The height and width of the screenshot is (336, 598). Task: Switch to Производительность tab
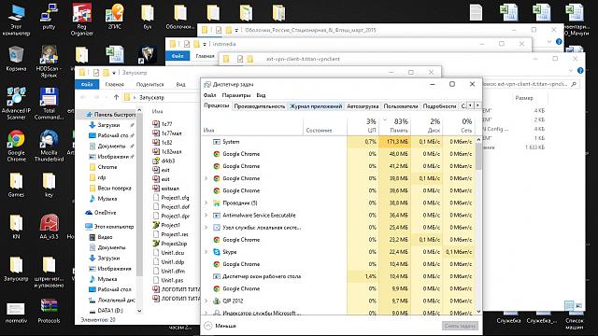click(x=260, y=106)
